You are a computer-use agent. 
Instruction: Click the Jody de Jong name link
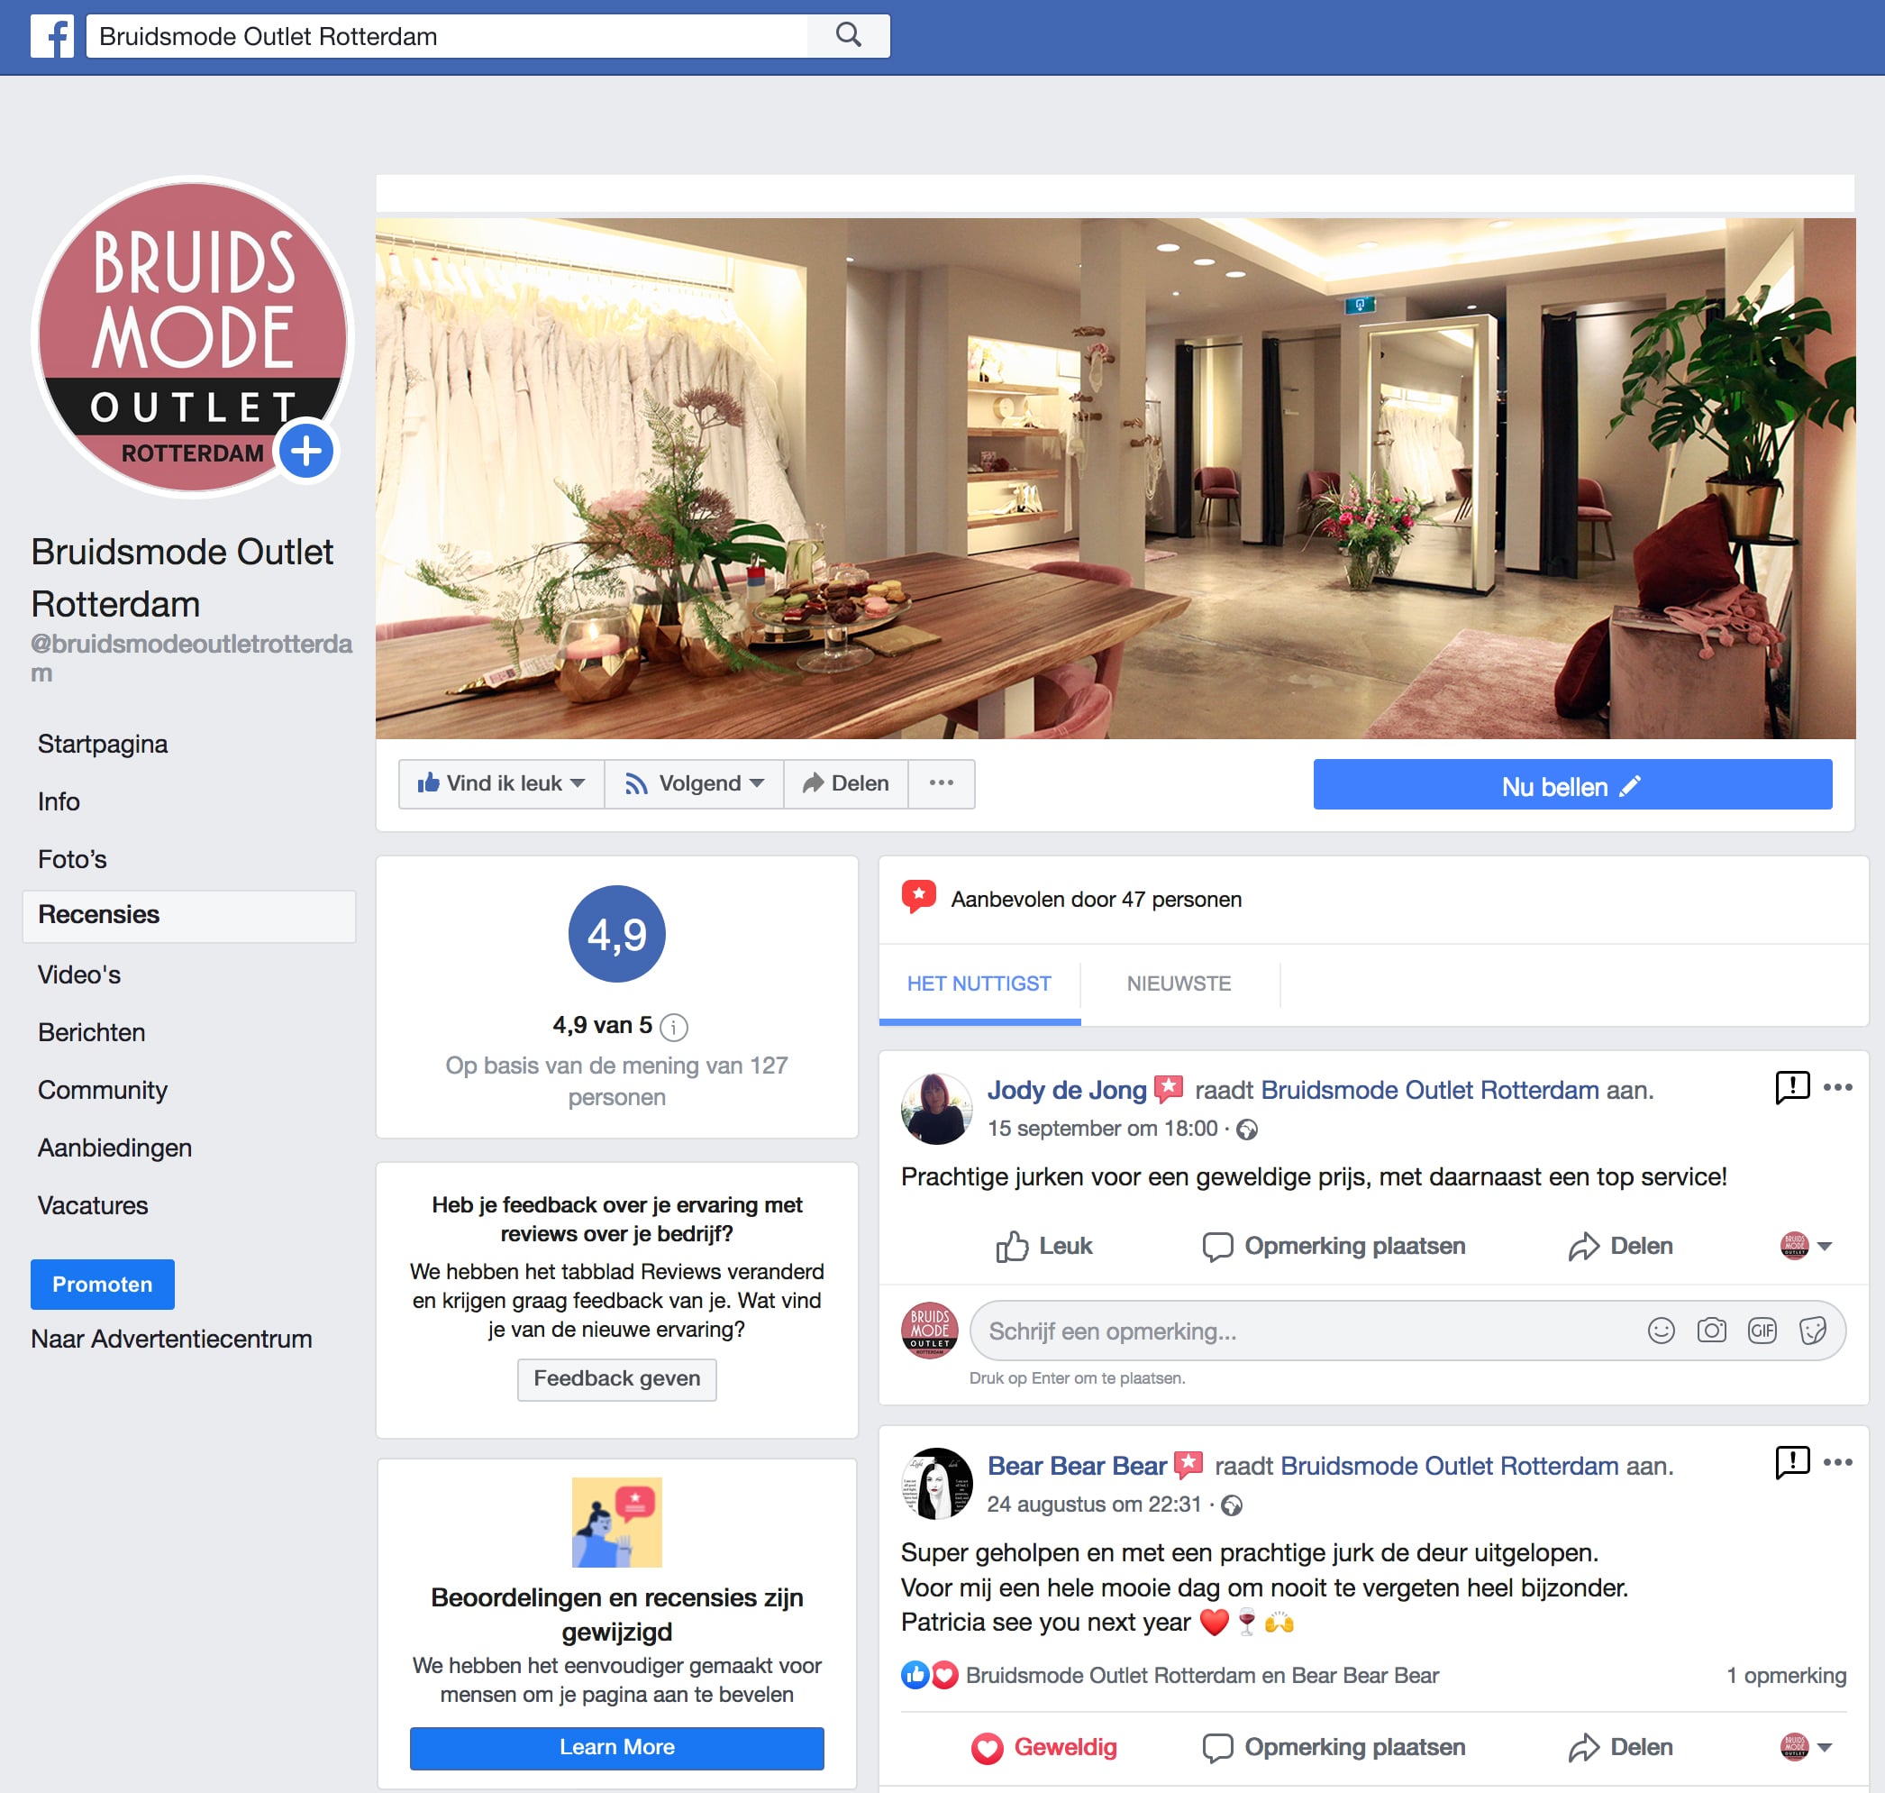pos(1066,1090)
